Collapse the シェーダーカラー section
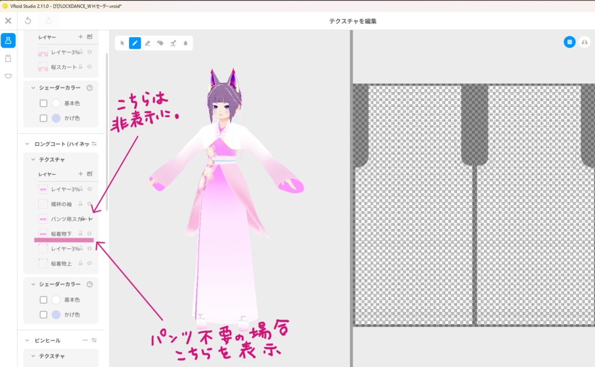The height and width of the screenshot is (367, 595). [x=33, y=284]
